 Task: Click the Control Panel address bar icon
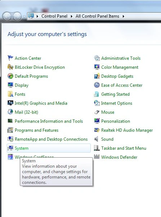pos(31,16)
